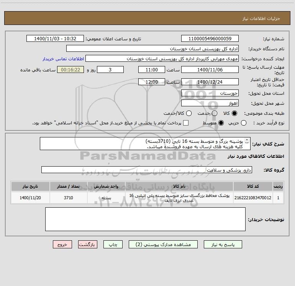Open مشاهده مدارک پیوستی (2) attachments
Viewport: 295px width, 286px height.
click(x=163, y=244)
